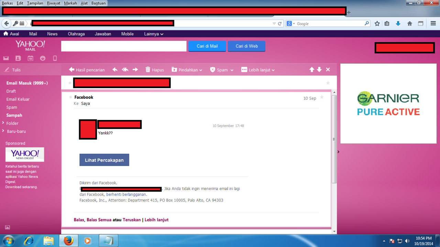Open the Garnier Pure Active ad

tap(388, 104)
